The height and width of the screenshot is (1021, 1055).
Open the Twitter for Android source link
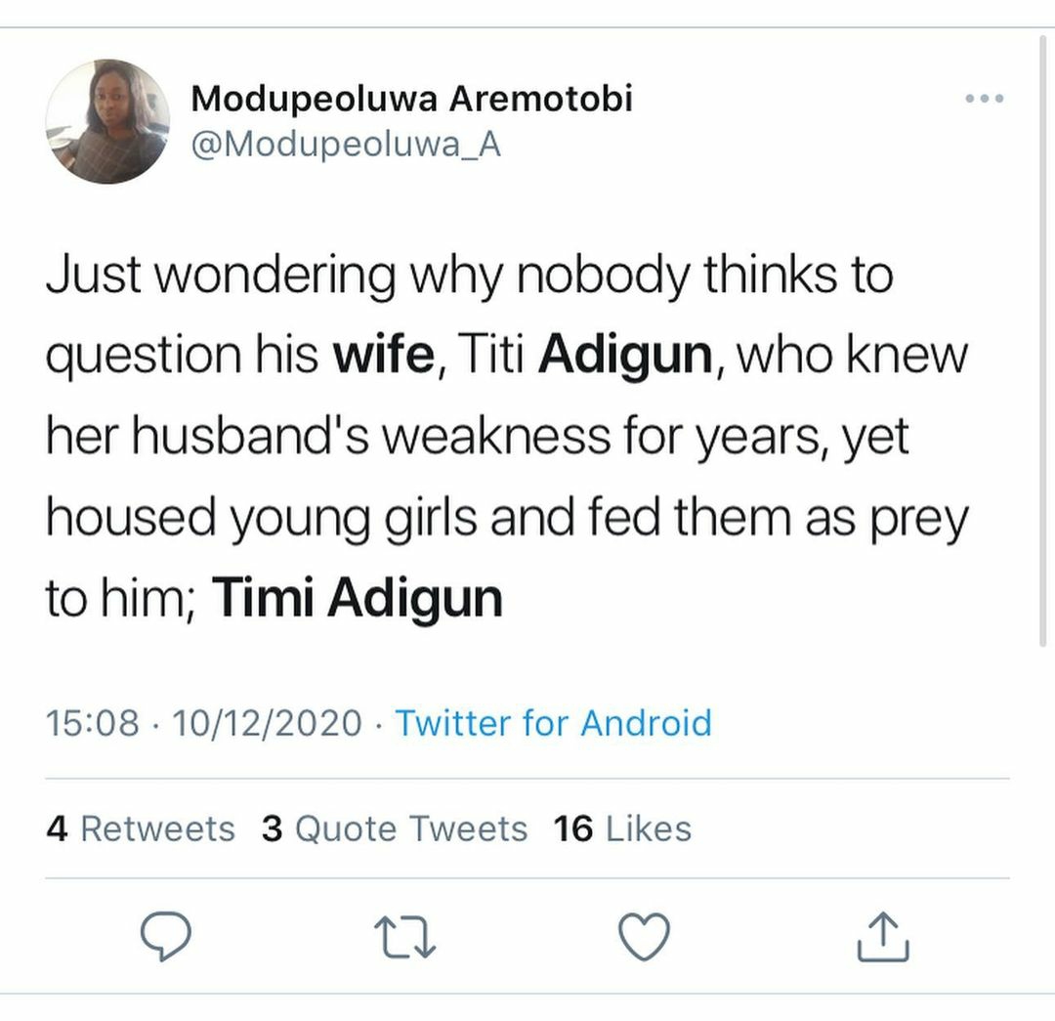pos(553,724)
